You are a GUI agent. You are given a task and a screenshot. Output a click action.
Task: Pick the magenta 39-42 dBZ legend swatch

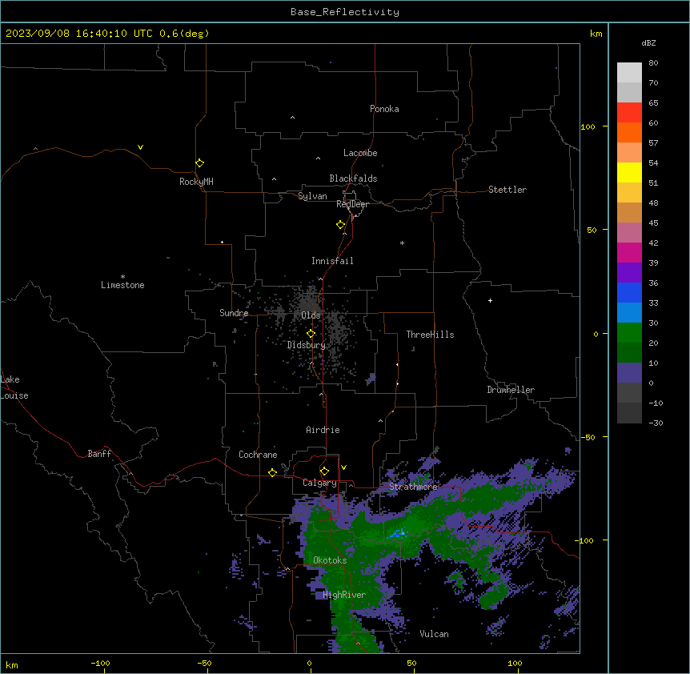pyautogui.click(x=629, y=252)
